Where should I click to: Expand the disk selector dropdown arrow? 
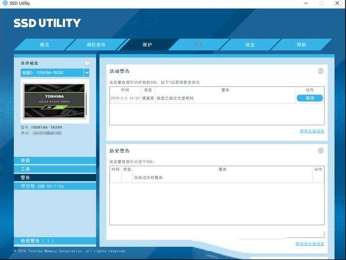pyautogui.click(x=86, y=73)
